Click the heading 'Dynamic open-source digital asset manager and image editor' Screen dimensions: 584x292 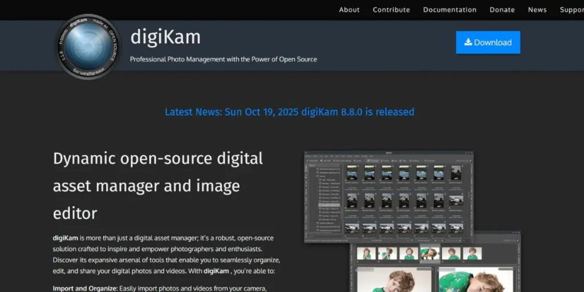coord(158,186)
